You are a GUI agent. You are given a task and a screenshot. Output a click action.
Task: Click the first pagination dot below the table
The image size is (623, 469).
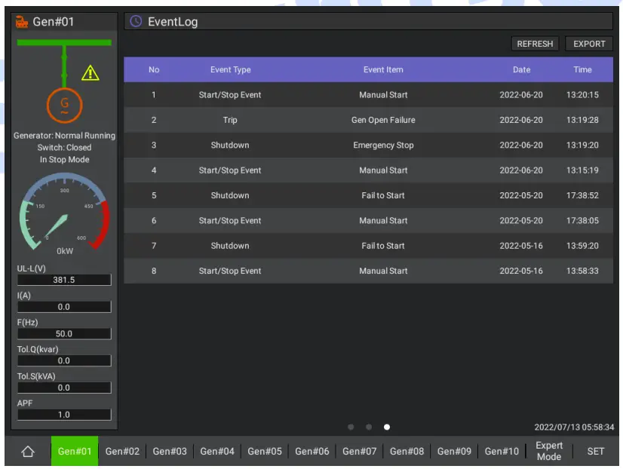click(351, 427)
